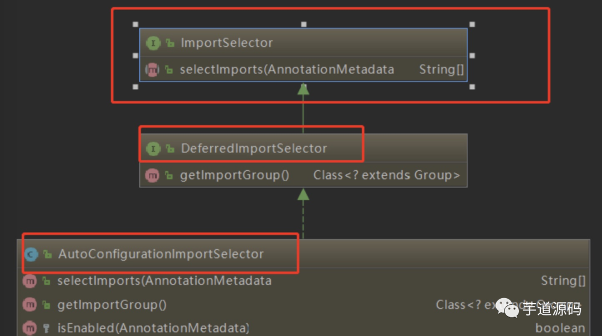Click the top-middle selection handle of ImportSelector
The width and height of the screenshot is (602, 336).
pyautogui.click(x=304, y=24)
